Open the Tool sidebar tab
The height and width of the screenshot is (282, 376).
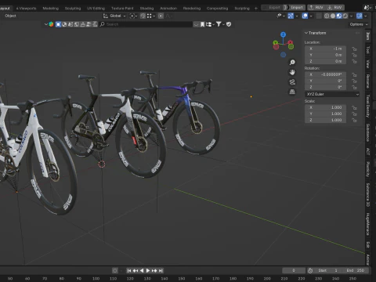coord(368,50)
